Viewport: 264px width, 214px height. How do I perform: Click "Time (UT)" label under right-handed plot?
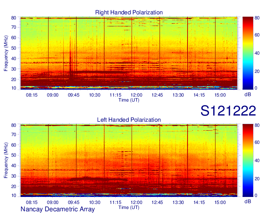pyautogui.click(x=129, y=100)
